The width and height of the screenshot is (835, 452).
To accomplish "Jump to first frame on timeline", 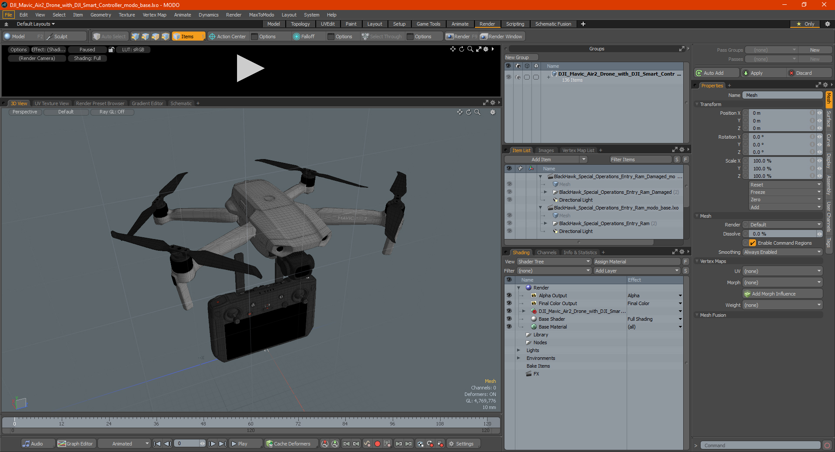I will point(157,444).
